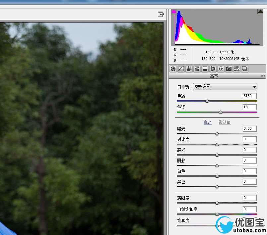Click the tree photo preview

[x=82, y=129]
